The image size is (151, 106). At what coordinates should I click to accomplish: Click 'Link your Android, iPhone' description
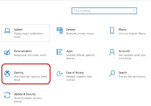coord(132,34)
